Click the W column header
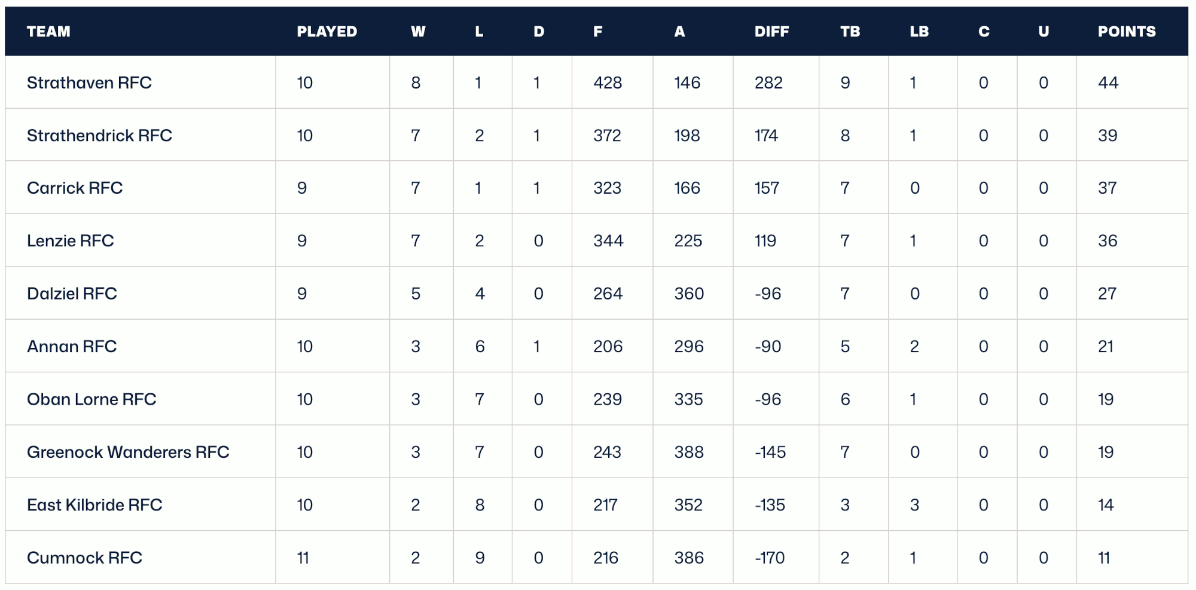 click(418, 32)
